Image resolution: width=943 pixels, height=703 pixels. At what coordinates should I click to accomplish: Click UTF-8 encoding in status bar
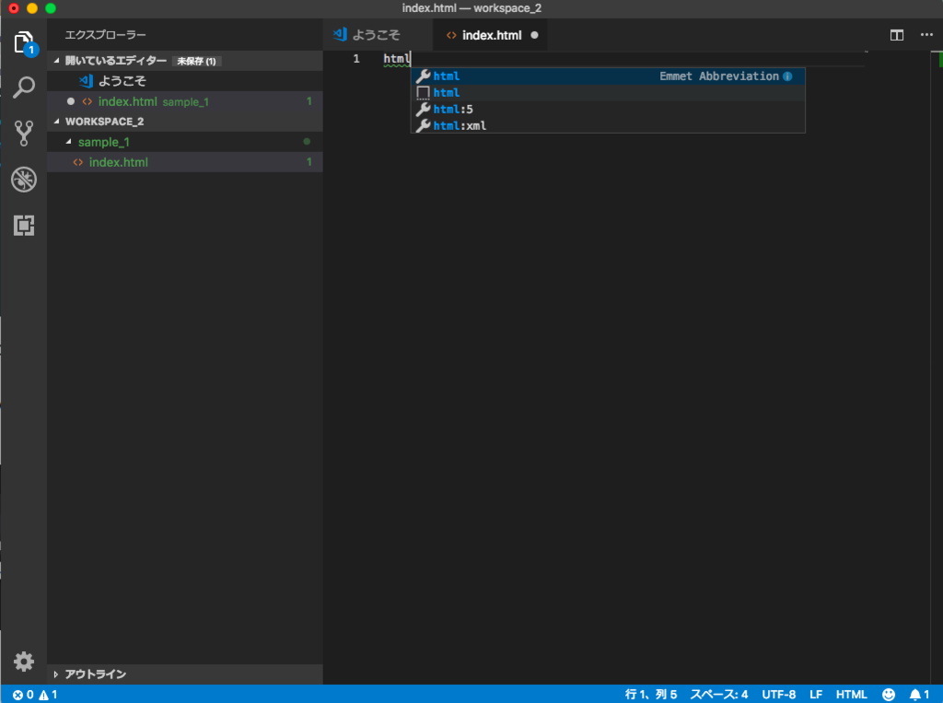pos(779,695)
